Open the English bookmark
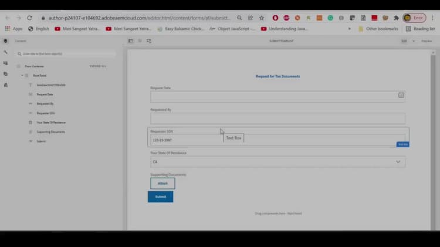 coord(39,29)
